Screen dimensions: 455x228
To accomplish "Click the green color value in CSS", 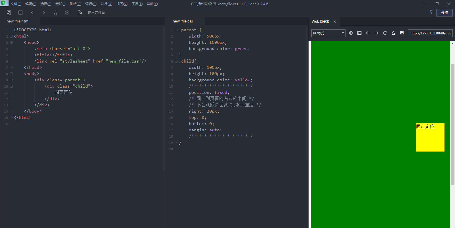I will pyautogui.click(x=241, y=49).
